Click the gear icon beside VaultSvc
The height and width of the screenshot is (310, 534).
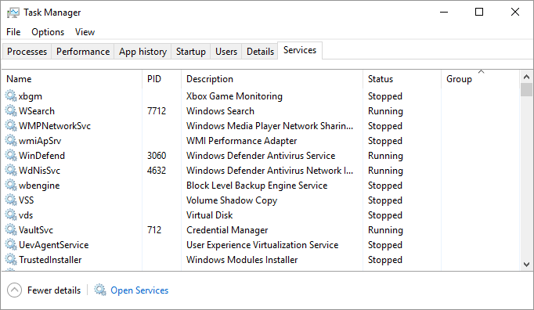(11, 229)
